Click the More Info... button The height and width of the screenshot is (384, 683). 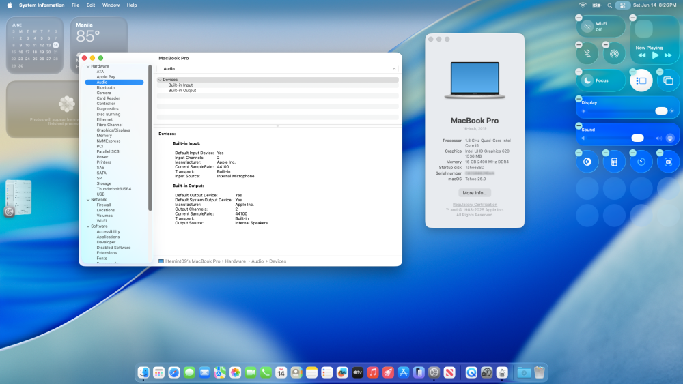[x=475, y=192]
